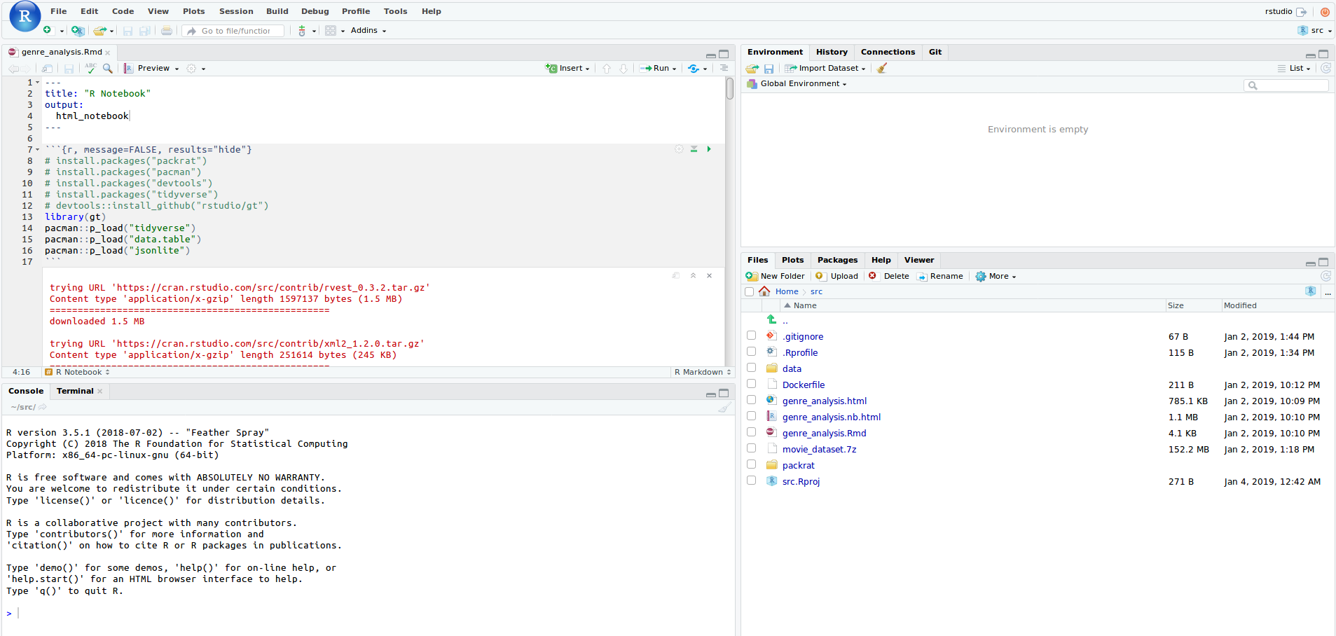Click the go to previous chunk arrow
1336x636 pixels.
[607, 68]
